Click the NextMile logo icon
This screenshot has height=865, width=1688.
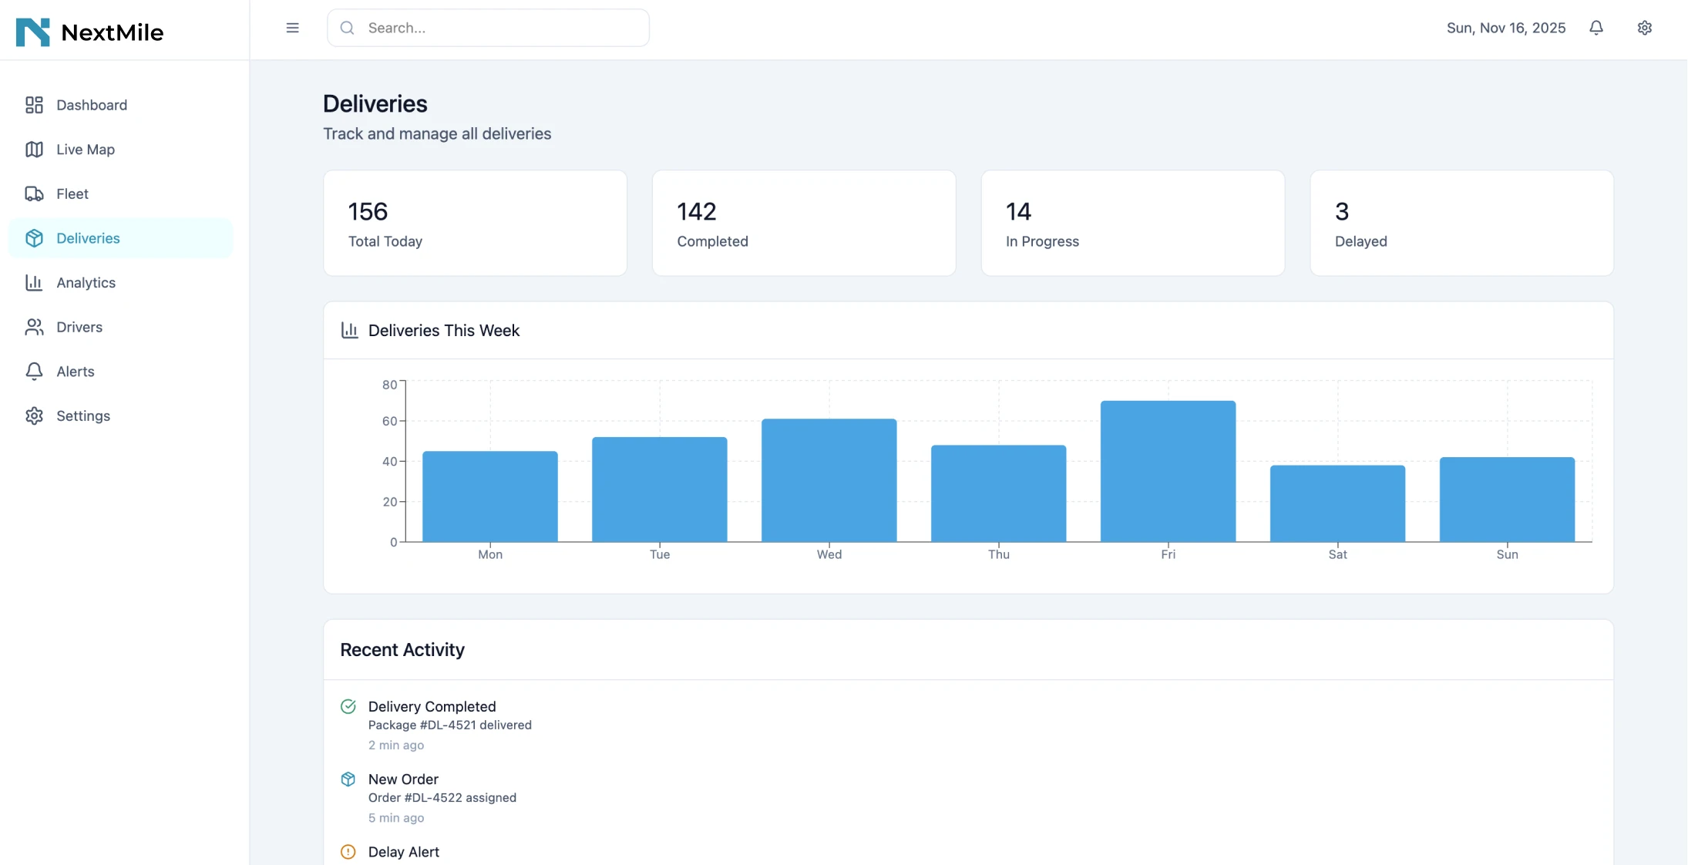[32, 32]
